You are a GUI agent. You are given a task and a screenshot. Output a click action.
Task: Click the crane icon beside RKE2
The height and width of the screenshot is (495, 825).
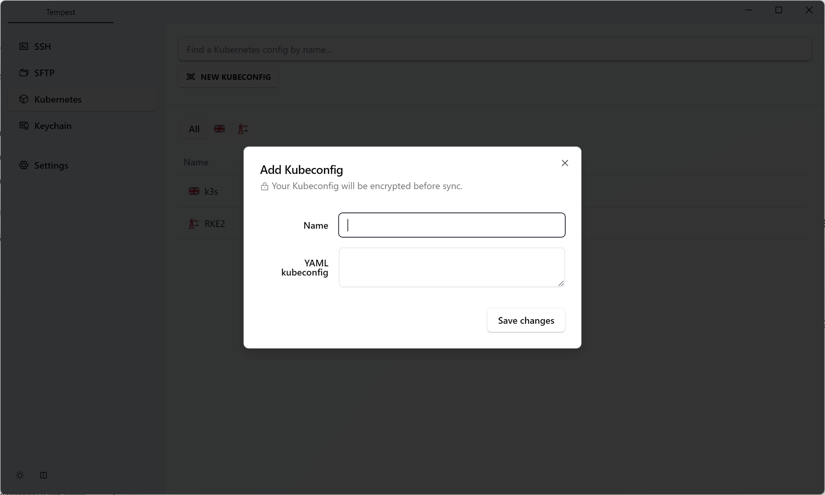coord(194,224)
